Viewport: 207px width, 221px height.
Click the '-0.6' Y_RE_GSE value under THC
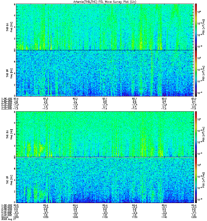click(16, 207)
